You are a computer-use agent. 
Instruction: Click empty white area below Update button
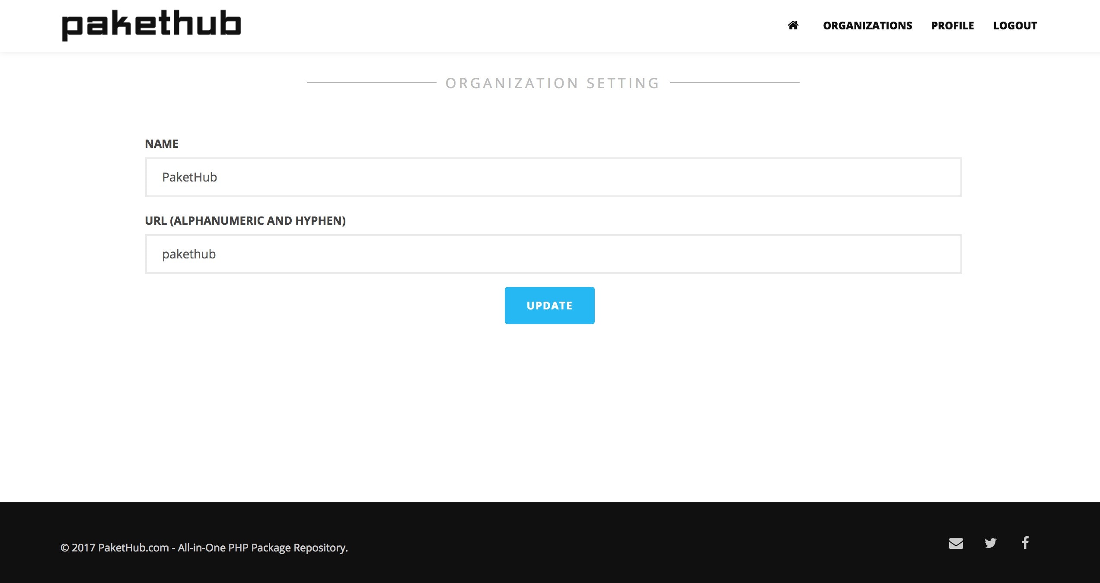550,411
